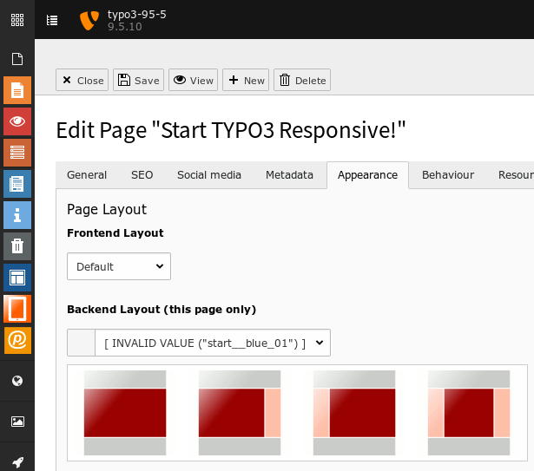
Task: Open the Frontend Layout Default dropdown
Action: click(x=119, y=266)
